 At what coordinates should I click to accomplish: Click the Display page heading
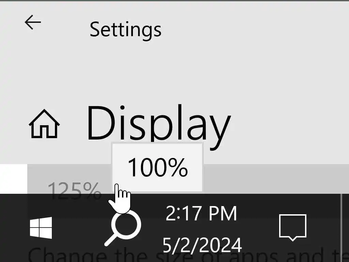point(158,126)
